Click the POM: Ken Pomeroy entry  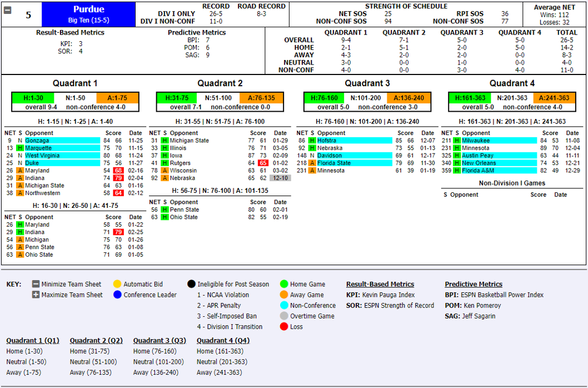(472, 305)
